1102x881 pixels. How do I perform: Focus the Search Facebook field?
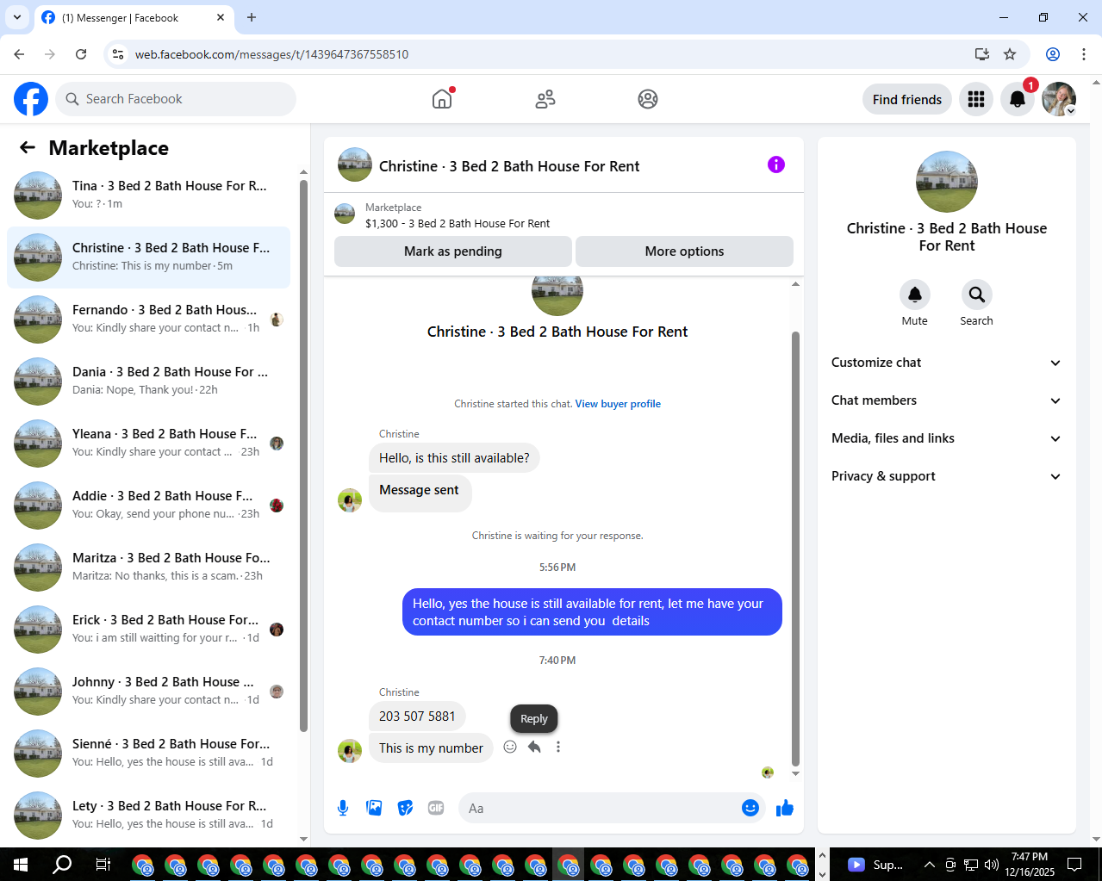point(176,99)
